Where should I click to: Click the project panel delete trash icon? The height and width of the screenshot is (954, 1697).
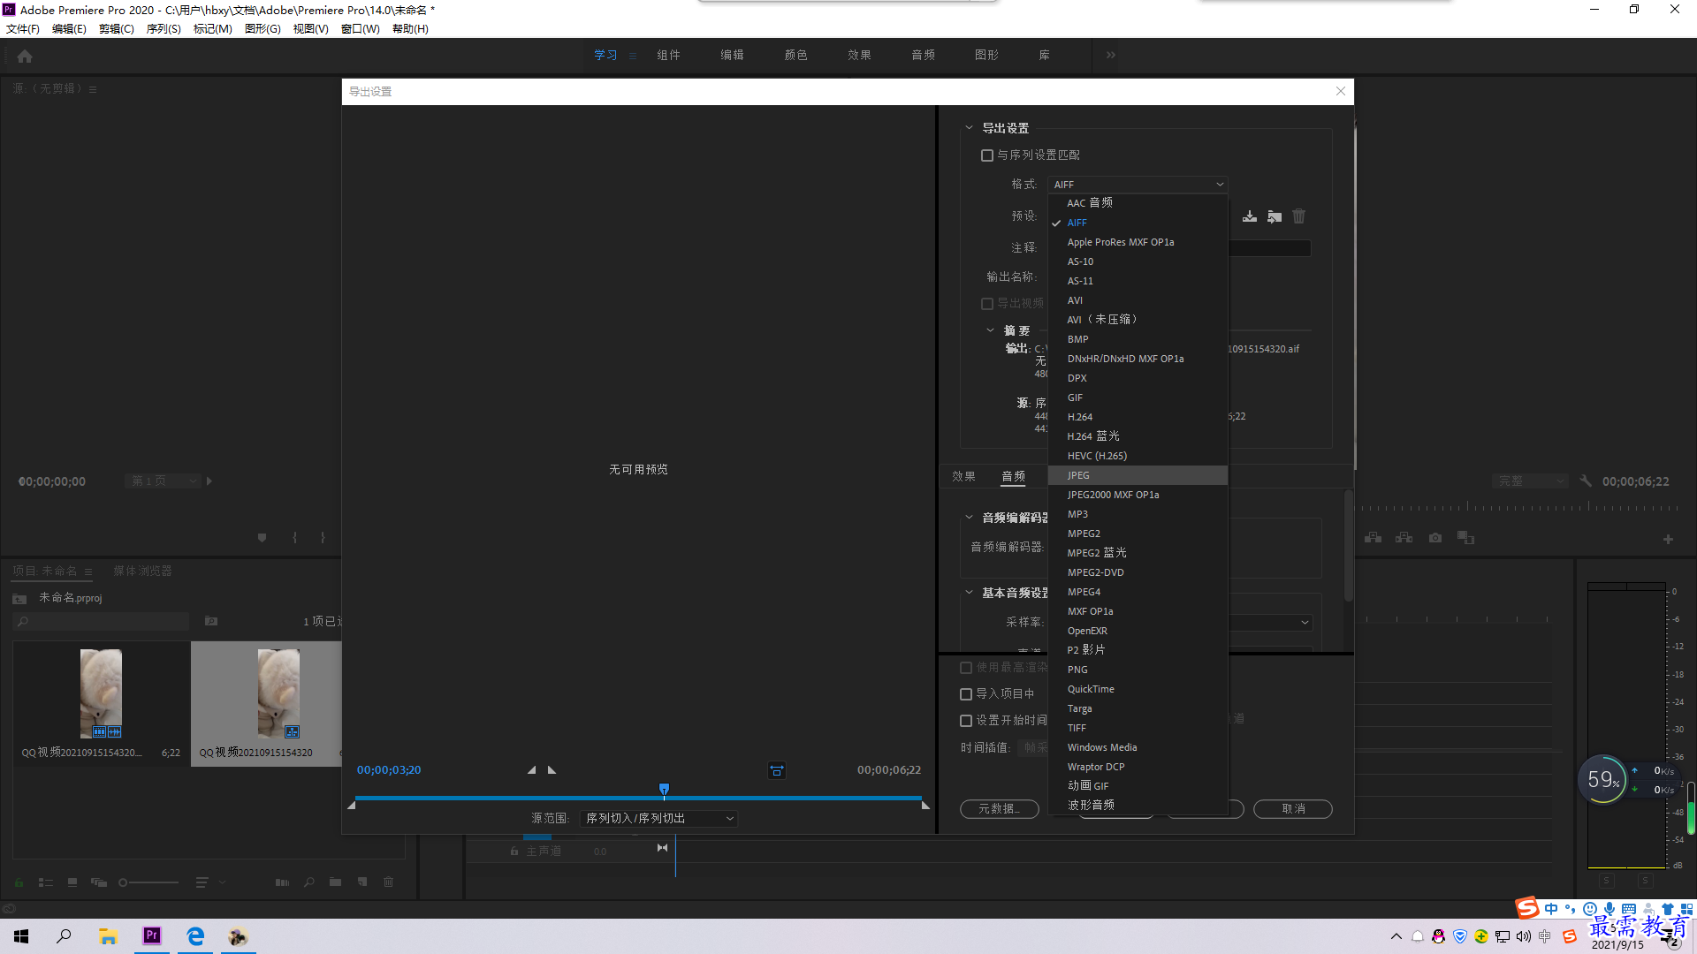pos(388,882)
